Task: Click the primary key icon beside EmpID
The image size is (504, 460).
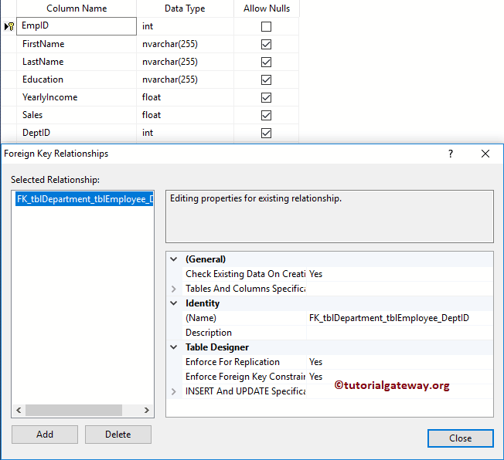Action: pyautogui.click(x=10, y=26)
